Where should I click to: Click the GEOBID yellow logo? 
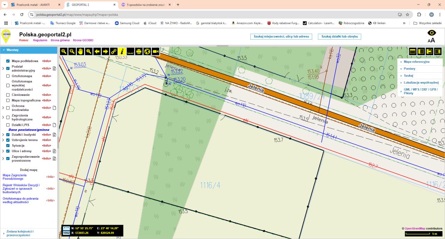6,36
